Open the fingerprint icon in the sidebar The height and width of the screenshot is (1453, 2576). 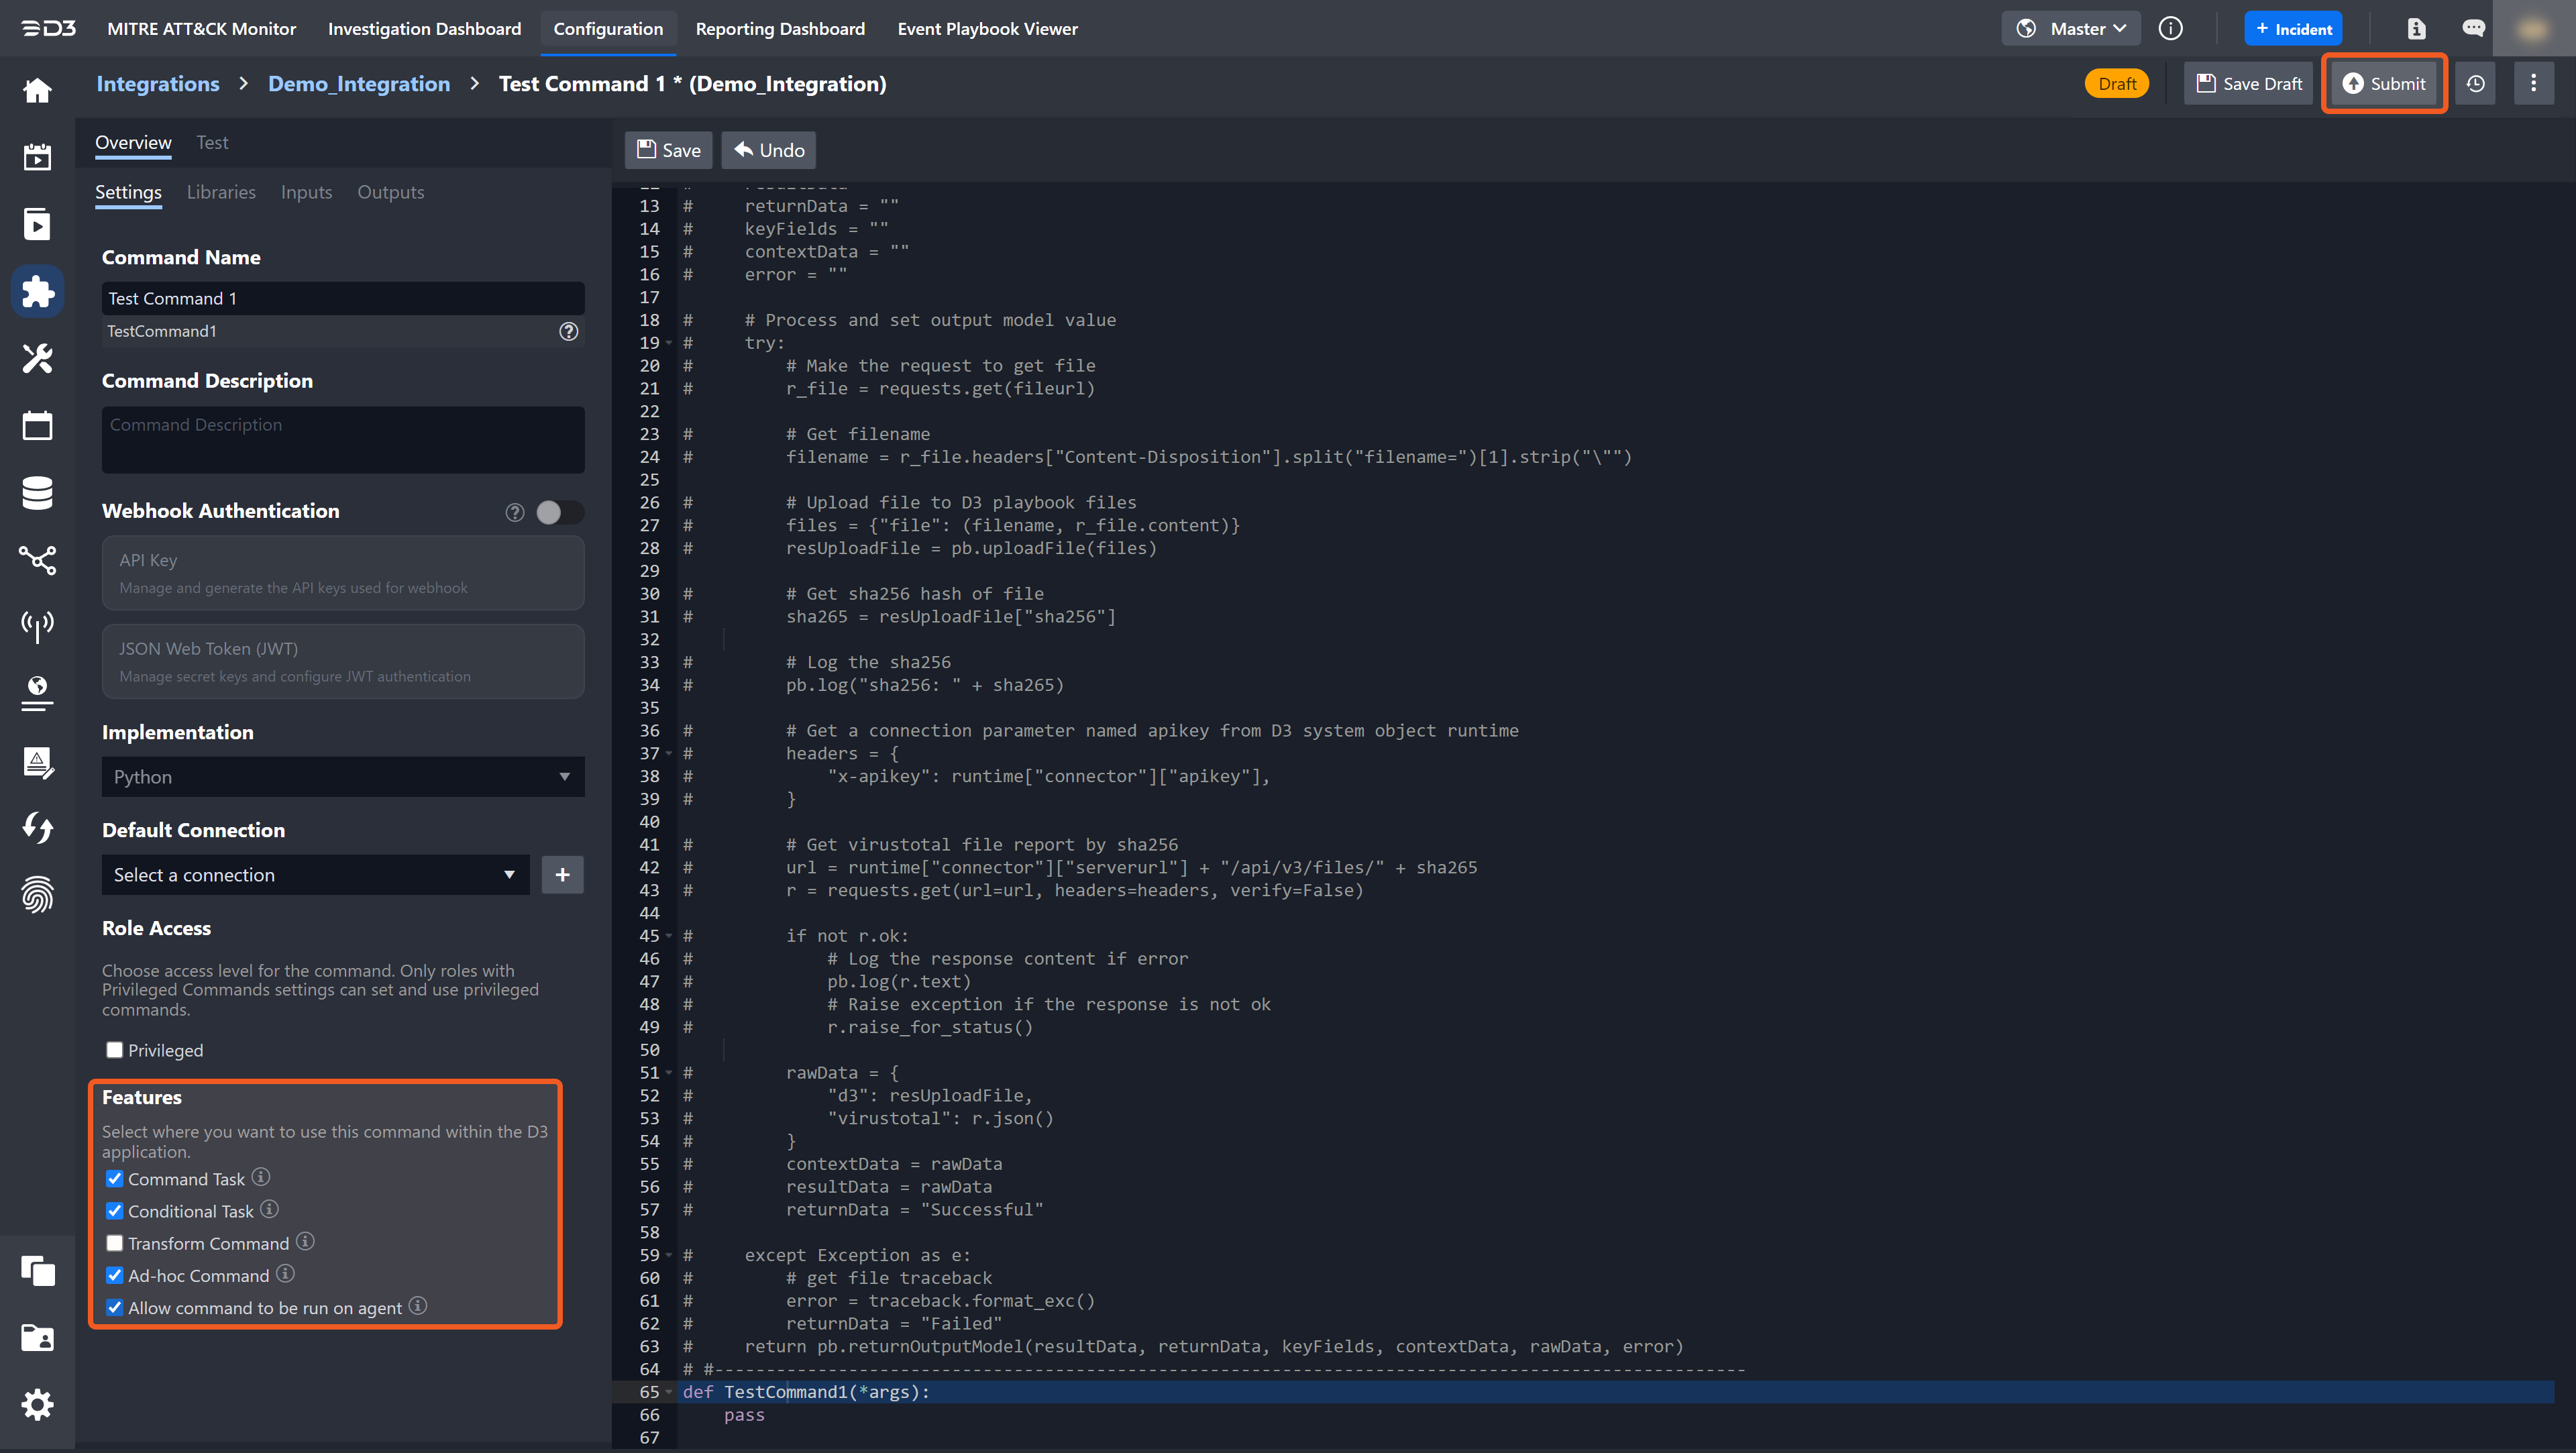(x=37, y=894)
